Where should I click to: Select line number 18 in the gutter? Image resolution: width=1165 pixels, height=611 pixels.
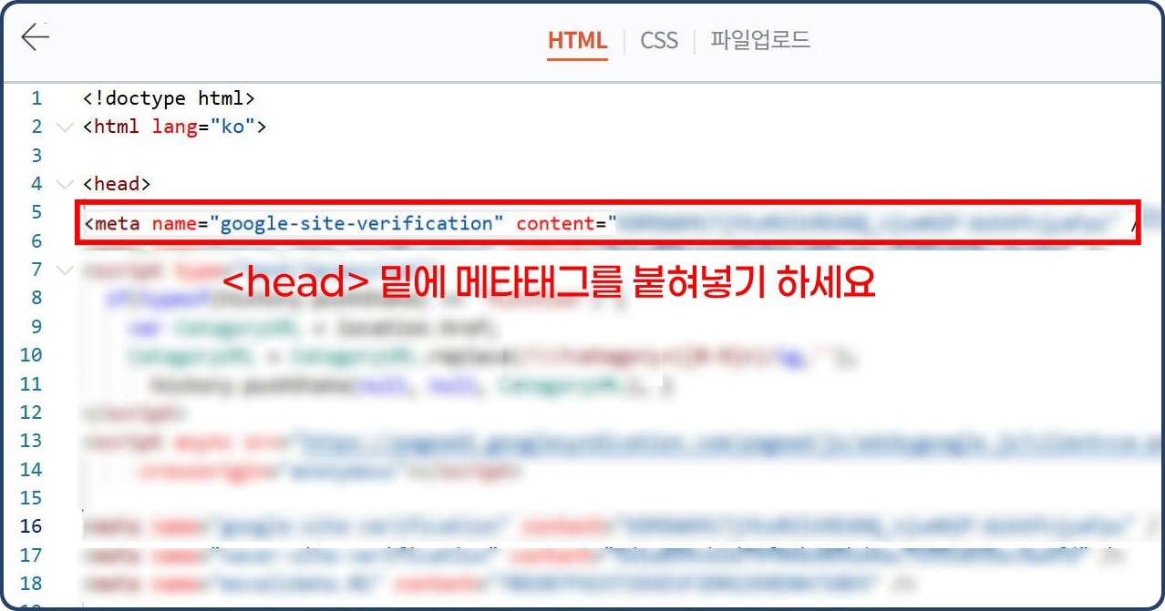click(31, 584)
